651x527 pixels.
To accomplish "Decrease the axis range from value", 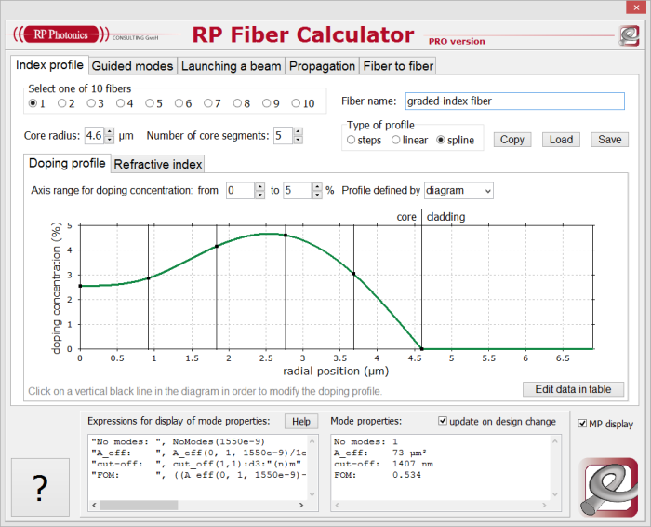I will (x=259, y=195).
